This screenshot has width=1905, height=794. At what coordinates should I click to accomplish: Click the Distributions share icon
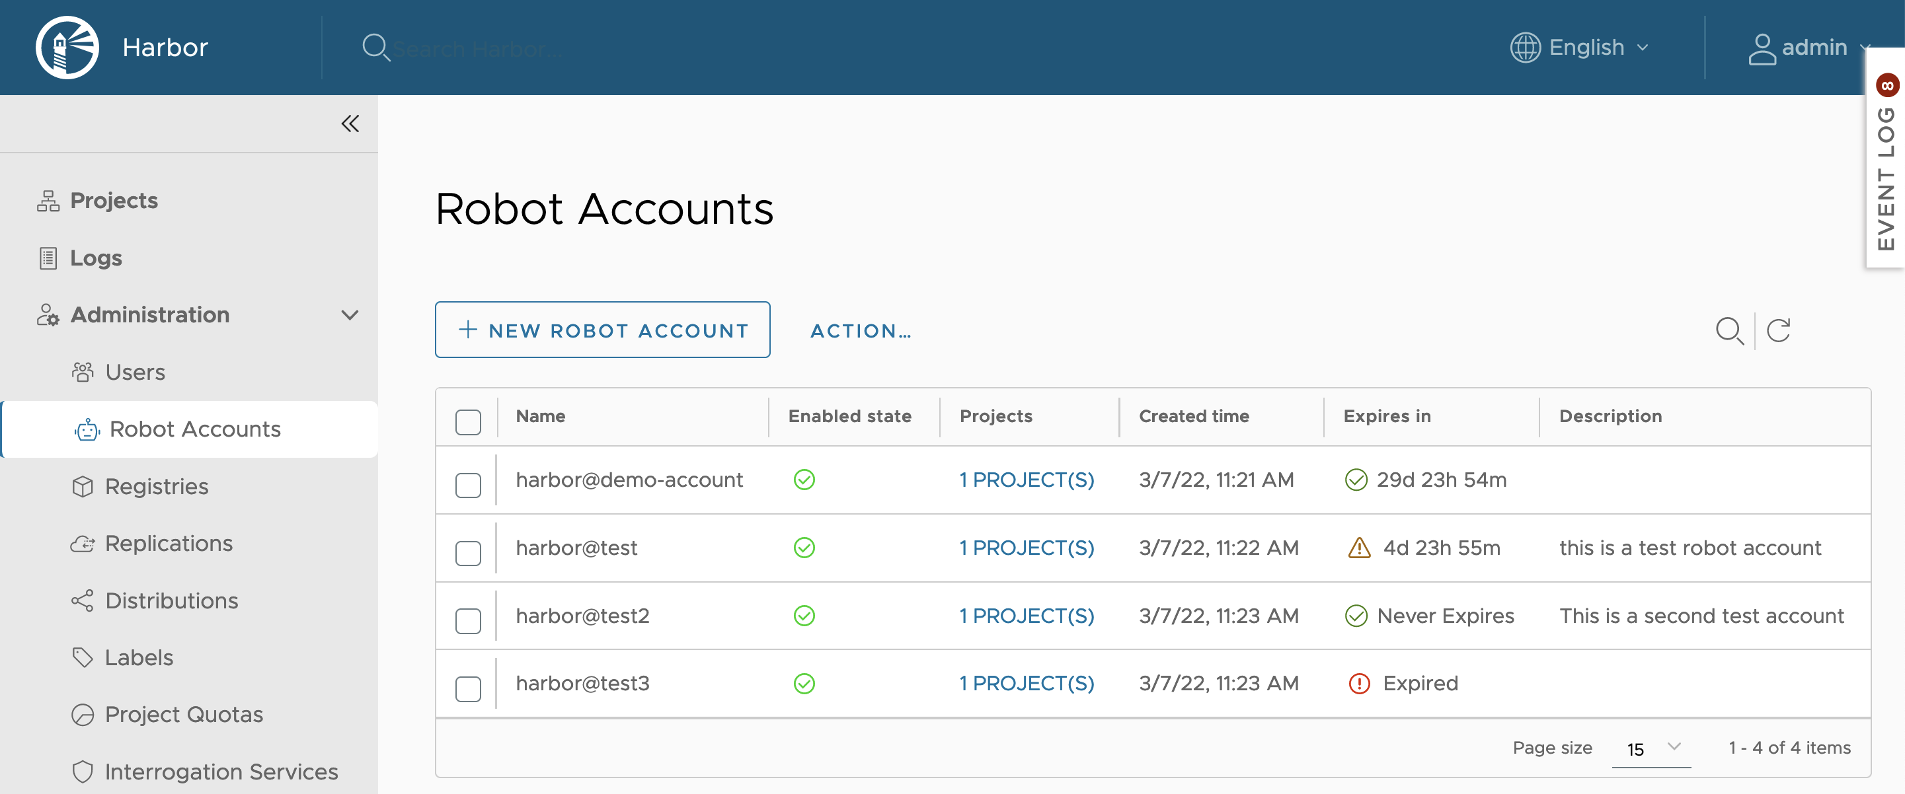coord(83,600)
